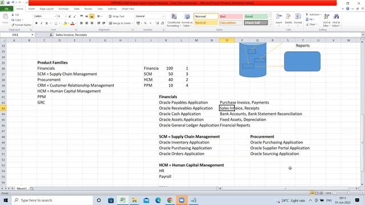Increase indent in cell

104,23
